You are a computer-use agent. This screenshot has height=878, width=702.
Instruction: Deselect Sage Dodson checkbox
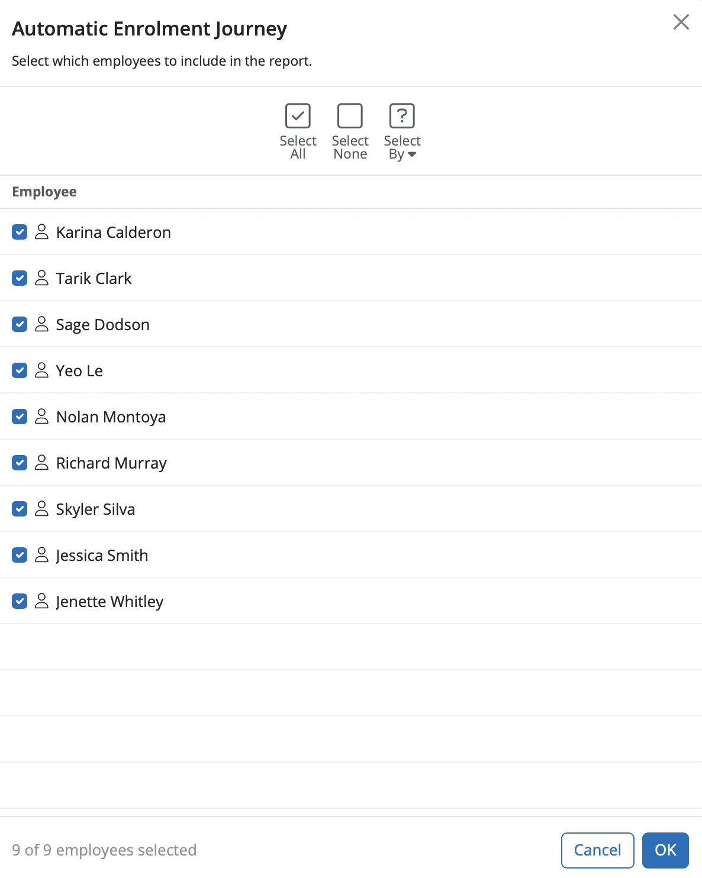20,324
